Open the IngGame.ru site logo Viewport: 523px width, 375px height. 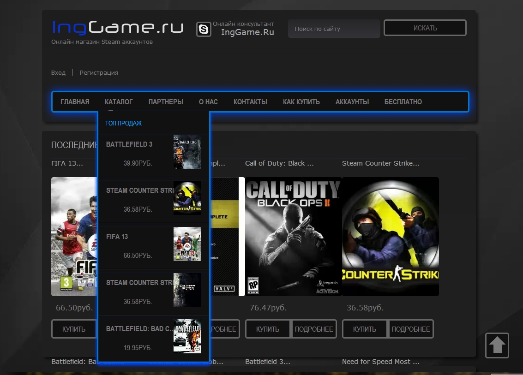(x=118, y=28)
